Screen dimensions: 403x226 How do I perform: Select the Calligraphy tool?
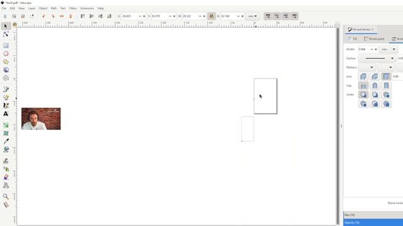(6, 105)
